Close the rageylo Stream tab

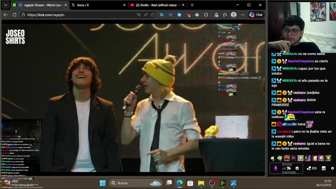(66, 5)
